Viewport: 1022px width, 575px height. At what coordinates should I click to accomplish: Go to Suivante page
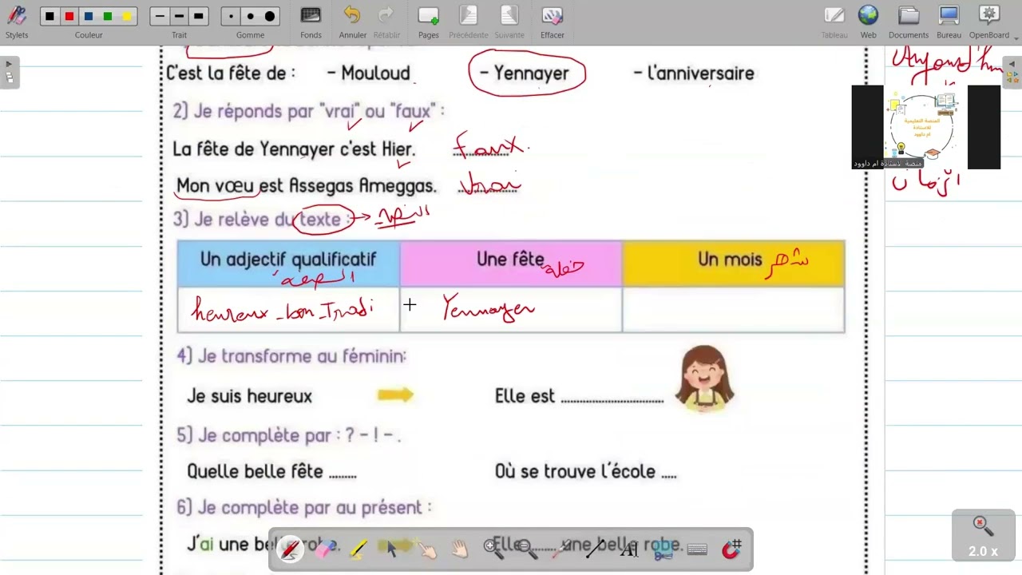[509, 22]
